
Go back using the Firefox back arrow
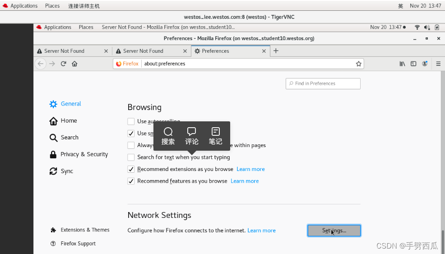tap(41, 64)
